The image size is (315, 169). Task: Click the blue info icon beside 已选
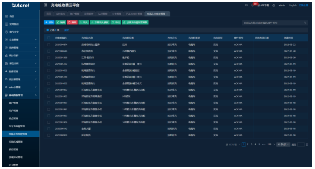tap(47, 30)
